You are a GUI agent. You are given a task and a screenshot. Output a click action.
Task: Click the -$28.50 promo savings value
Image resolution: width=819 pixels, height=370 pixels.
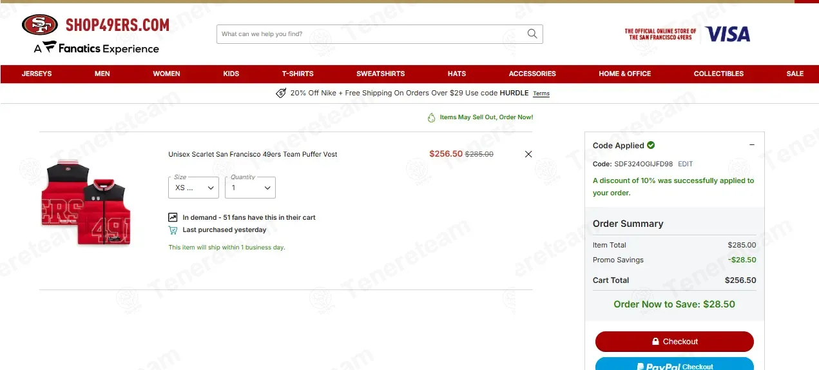click(x=742, y=260)
